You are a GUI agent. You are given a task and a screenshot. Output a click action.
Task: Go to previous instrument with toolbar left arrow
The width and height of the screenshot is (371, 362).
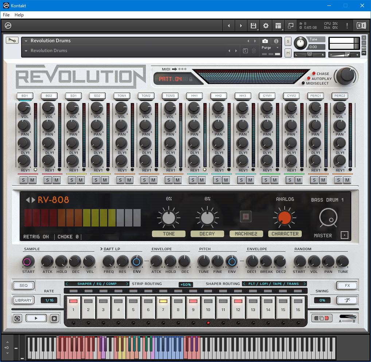tap(229, 25)
